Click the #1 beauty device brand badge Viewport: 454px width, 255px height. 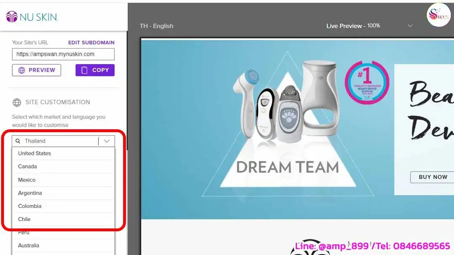pyautogui.click(x=367, y=83)
